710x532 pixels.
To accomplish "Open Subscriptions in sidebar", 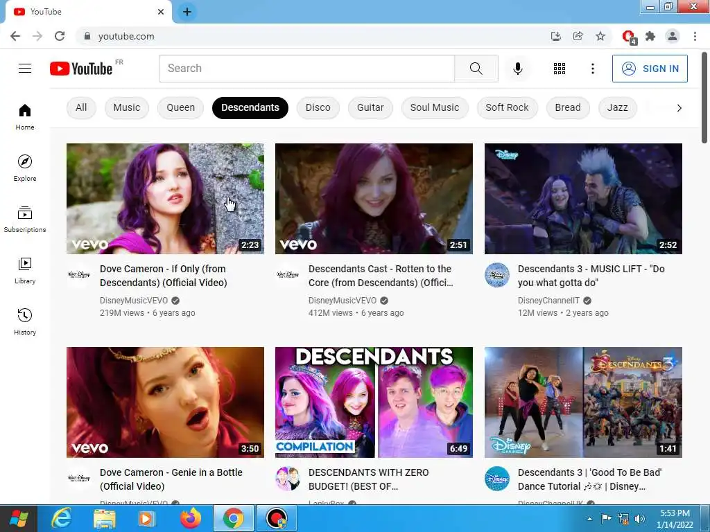I will tap(25, 220).
